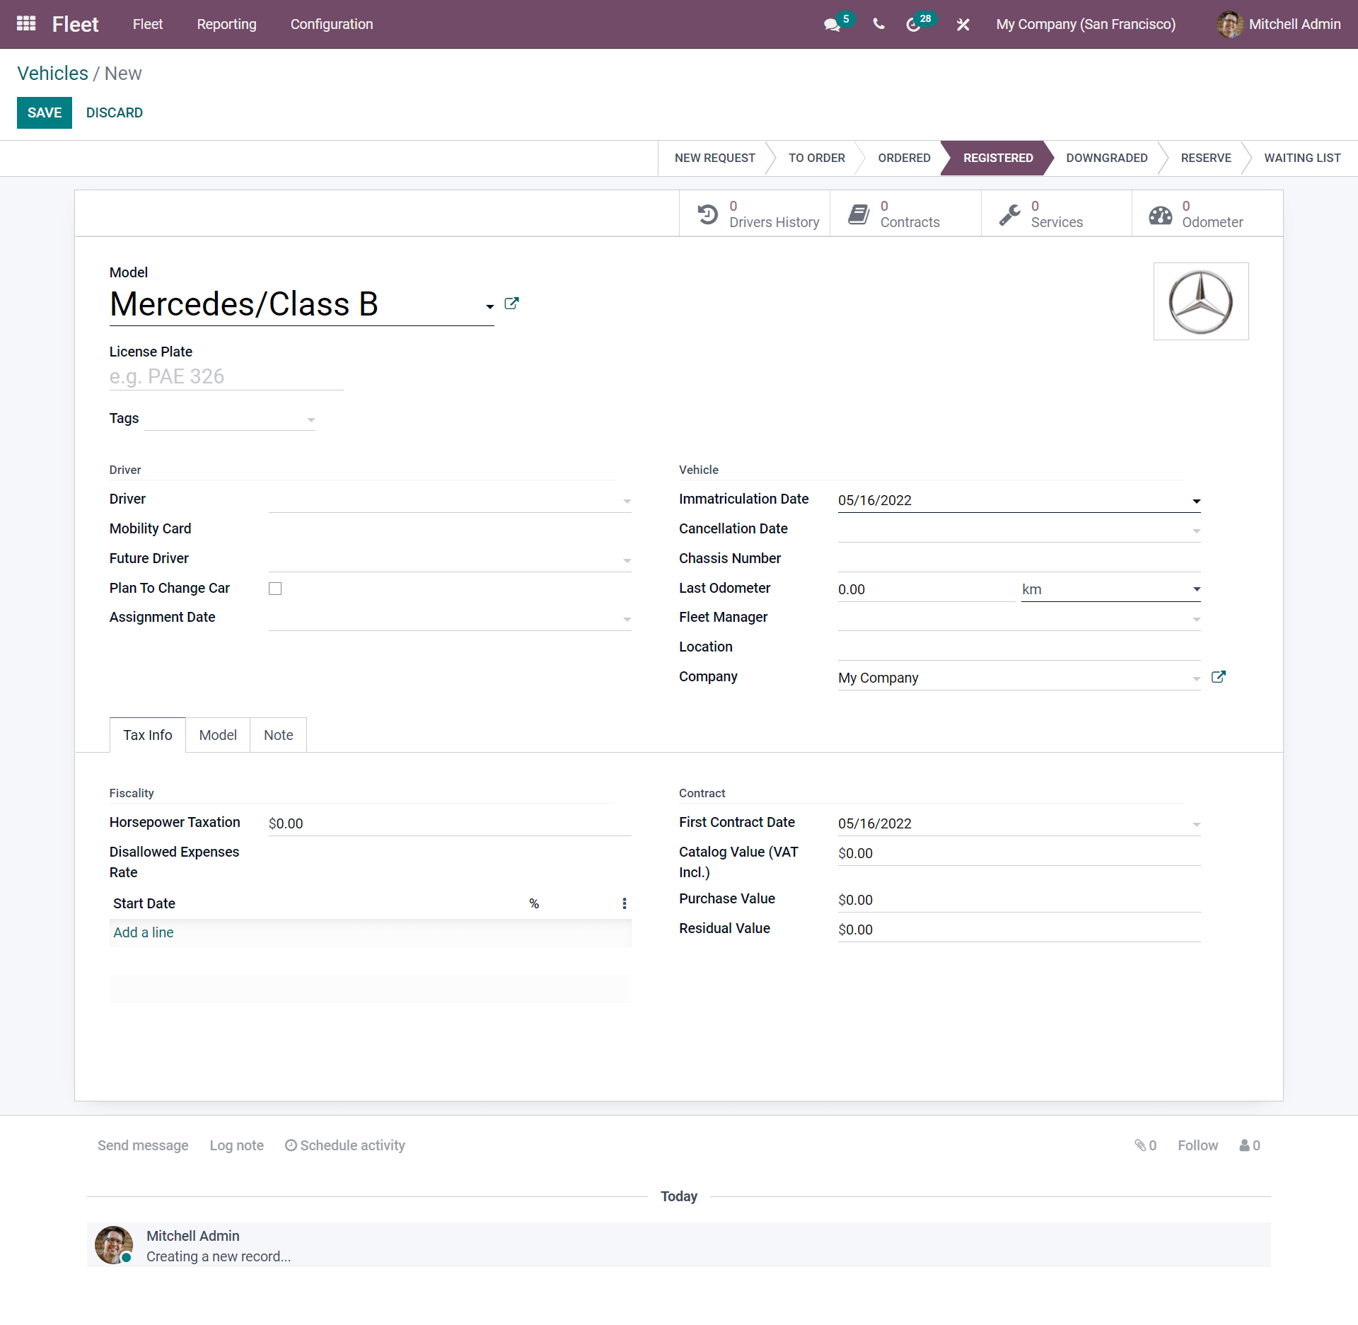Switch to the Model tab
Viewport: 1358px width, 1325px height.
pos(217,734)
